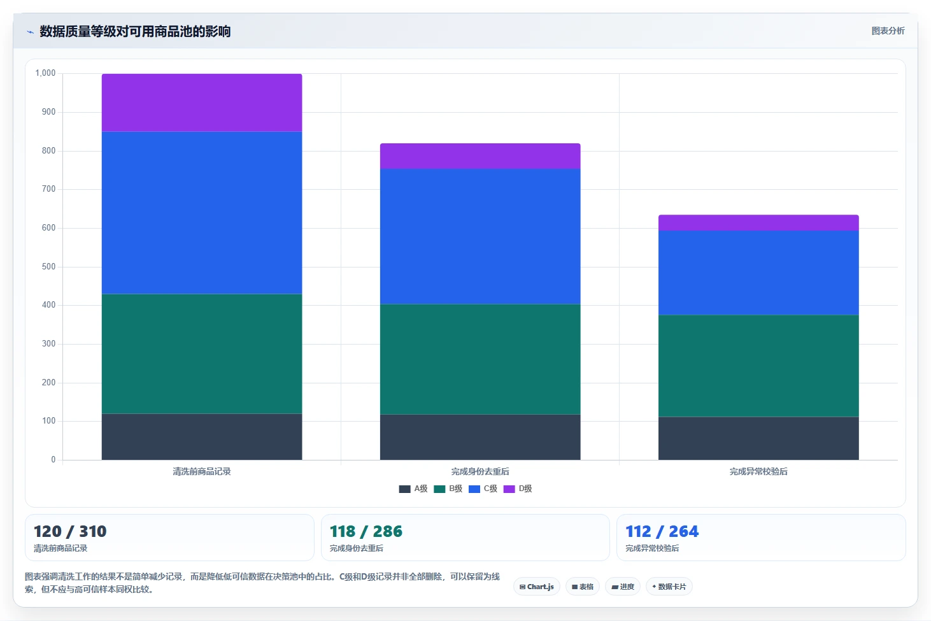This screenshot has width=931, height=621.
Task: Select the 进度 chip
Action: click(x=623, y=587)
